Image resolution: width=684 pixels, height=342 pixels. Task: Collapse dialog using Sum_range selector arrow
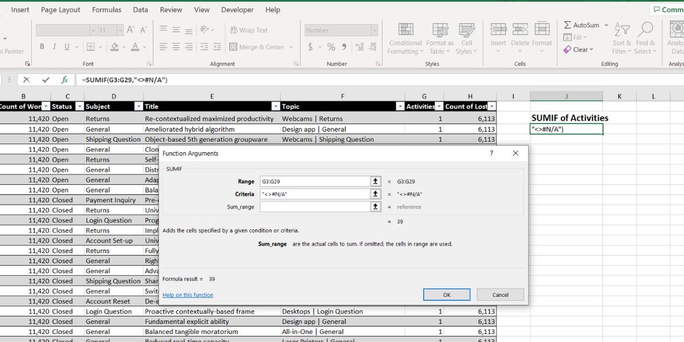pos(375,207)
